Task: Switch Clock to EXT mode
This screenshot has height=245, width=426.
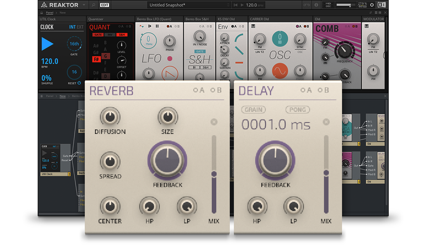Action: click(80, 27)
